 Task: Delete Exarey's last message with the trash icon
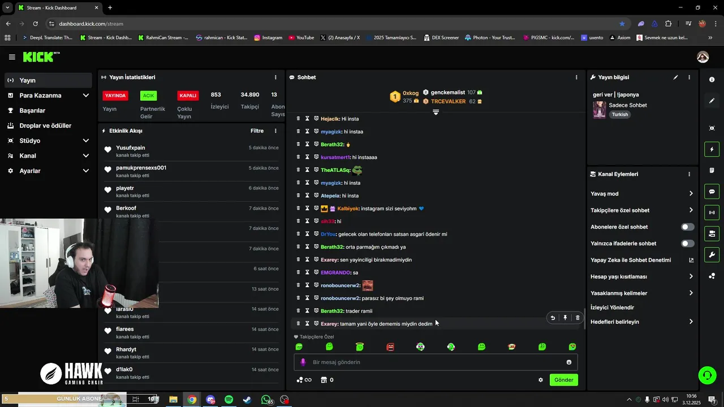tap(578, 318)
